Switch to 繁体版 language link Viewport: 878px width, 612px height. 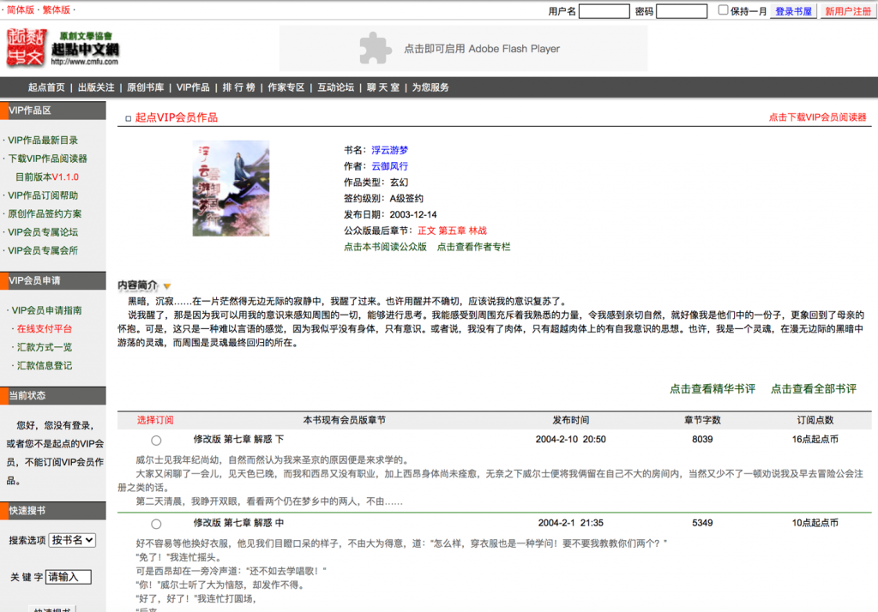click(57, 9)
